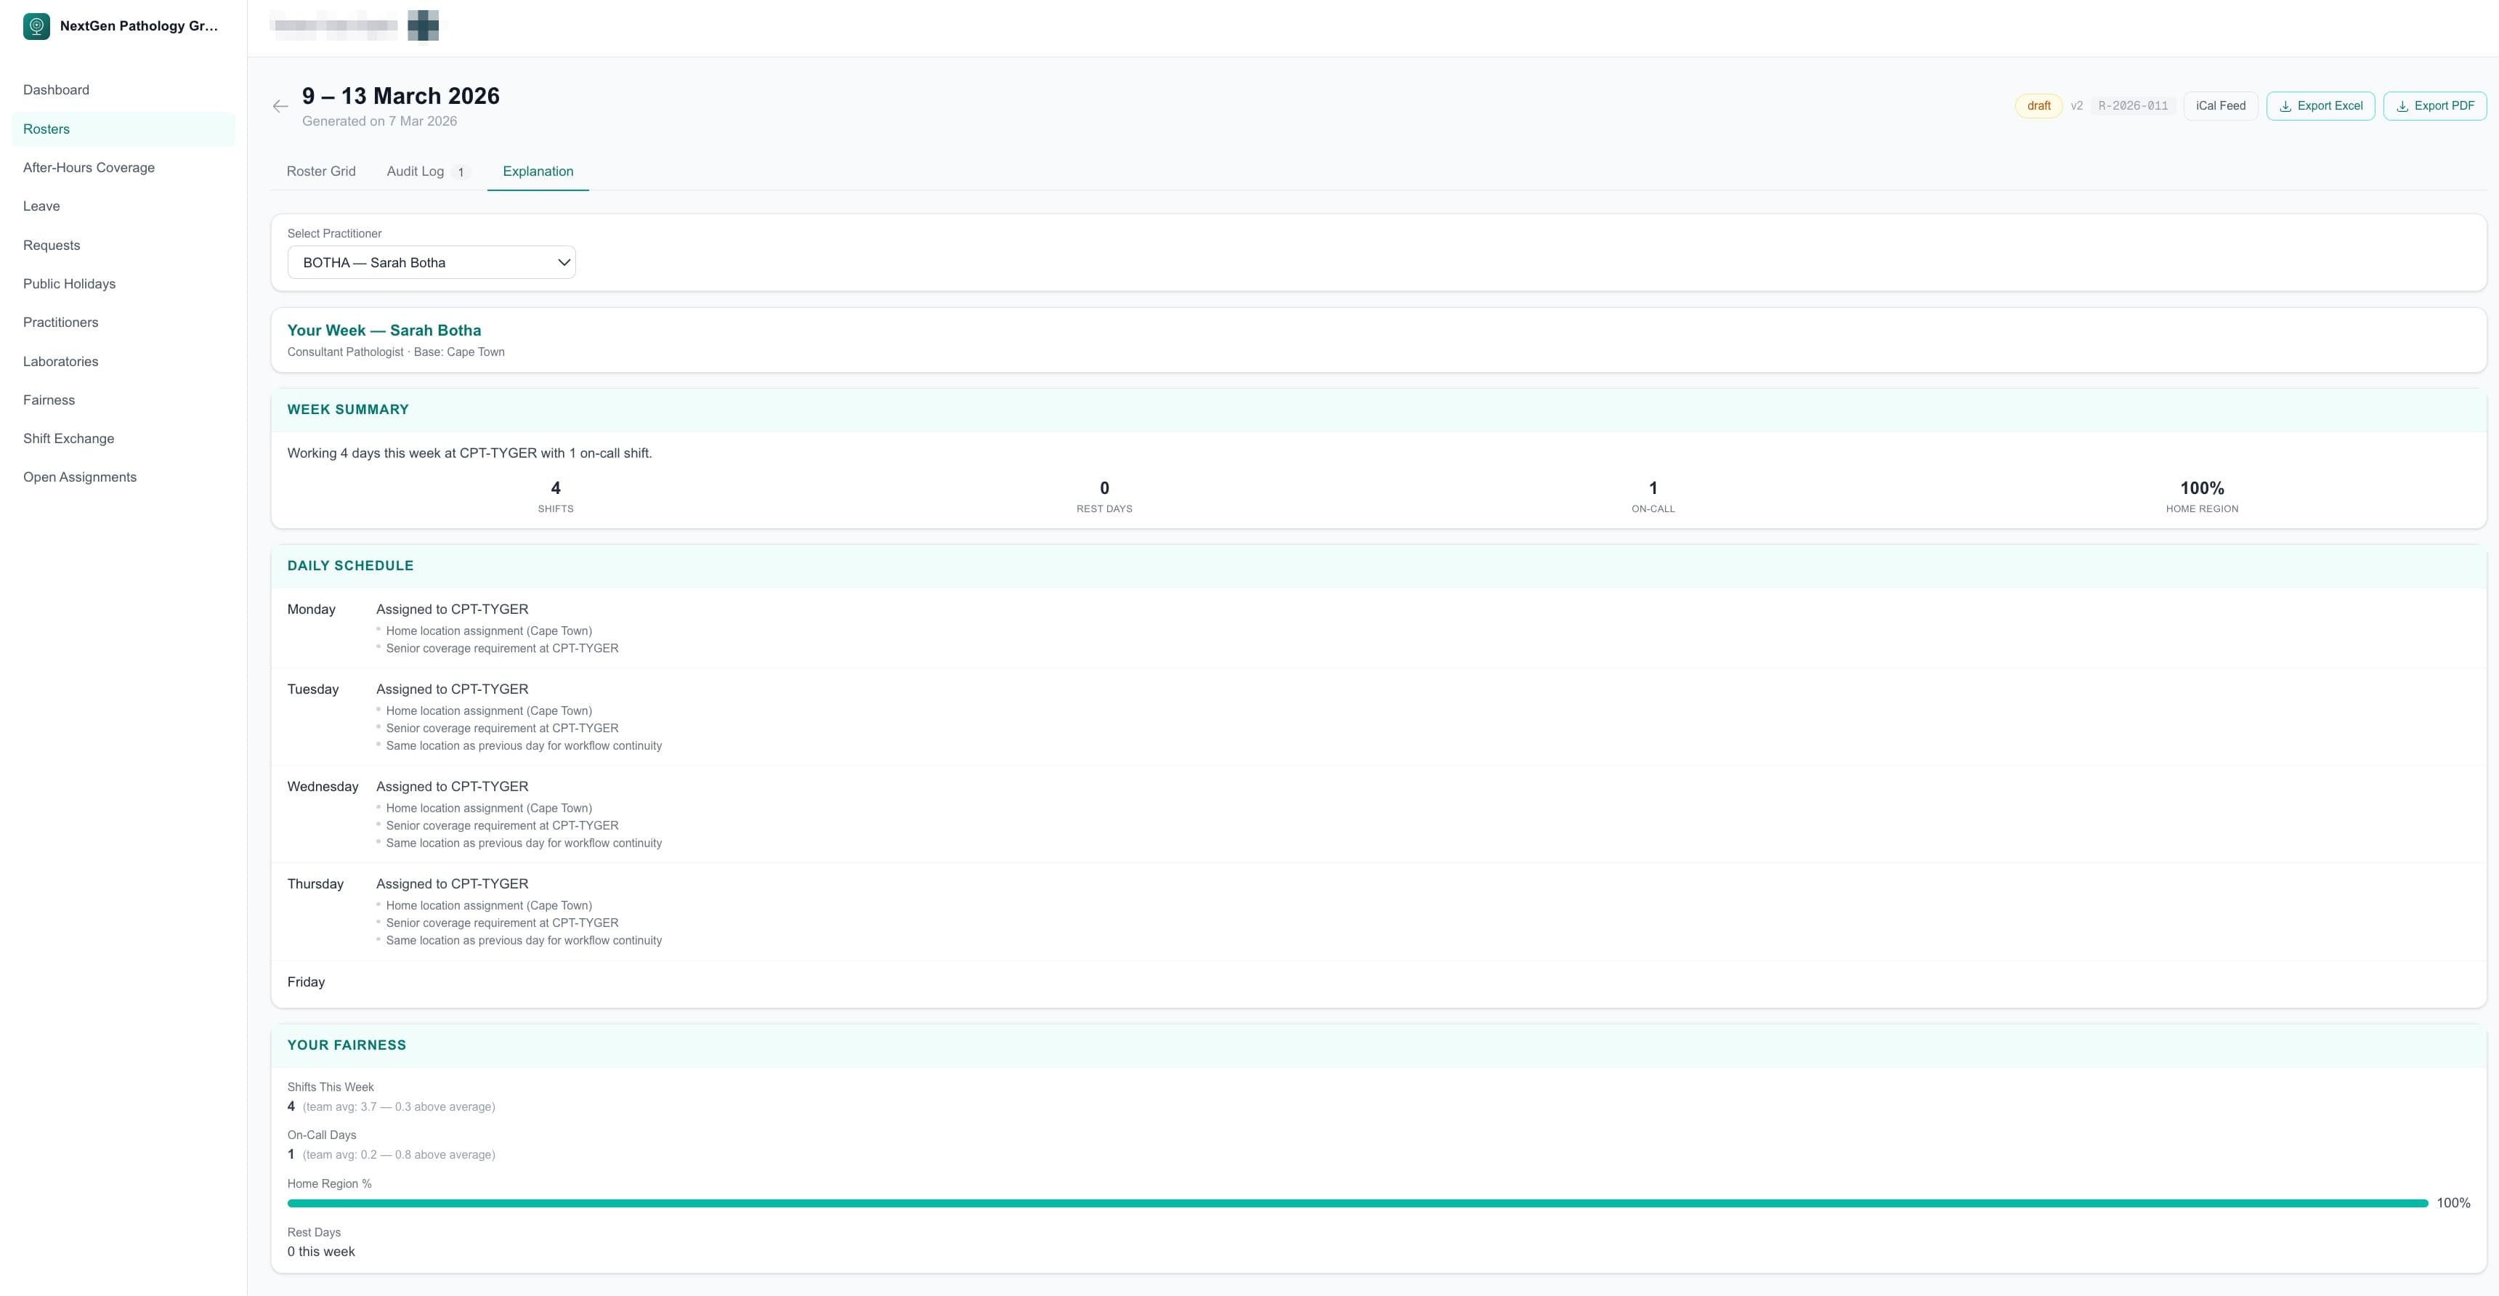Click the download icon inside Export PDF
The image size is (2499, 1296).
pyautogui.click(x=2403, y=106)
